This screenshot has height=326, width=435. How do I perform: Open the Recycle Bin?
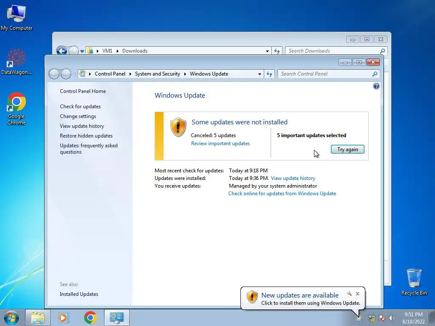414,282
